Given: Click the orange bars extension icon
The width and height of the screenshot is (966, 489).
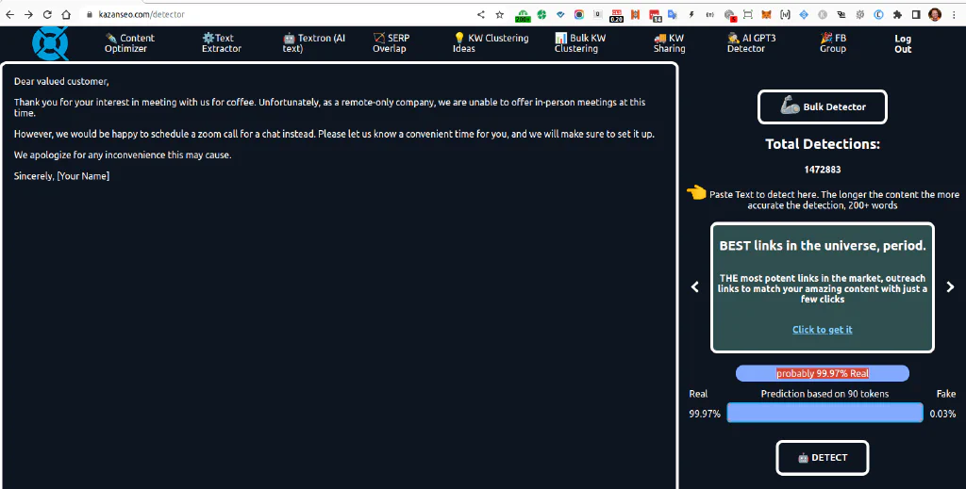Looking at the screenshot, I should (635, 14).
